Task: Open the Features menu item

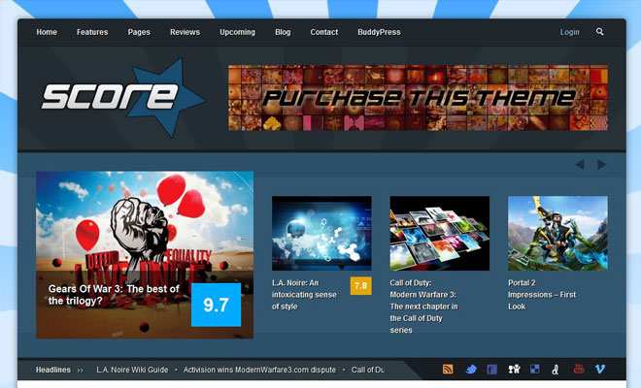Action: point(92,32)
